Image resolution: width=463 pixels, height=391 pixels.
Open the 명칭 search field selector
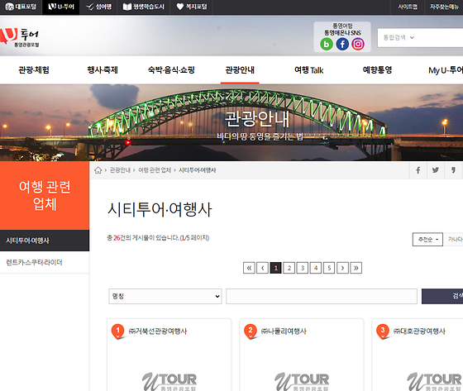(165, 296)
